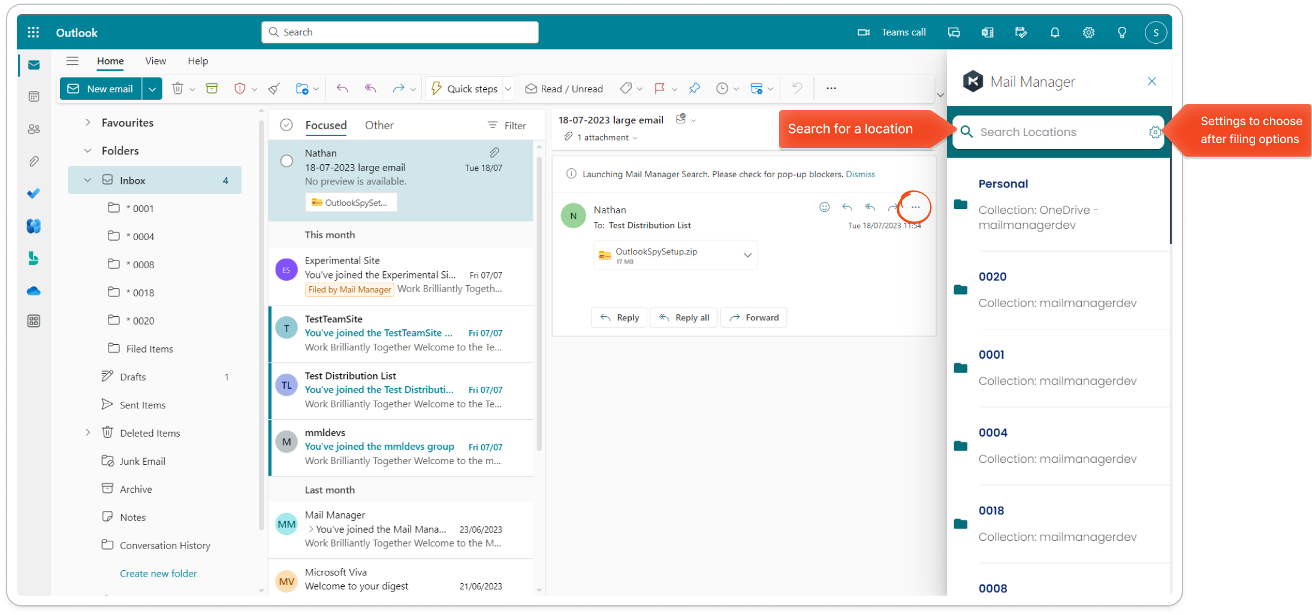Toggle the hamburger navigation pane button
Screen dimensions: 1312x615
pyautogui.click(x=73, y=61)
